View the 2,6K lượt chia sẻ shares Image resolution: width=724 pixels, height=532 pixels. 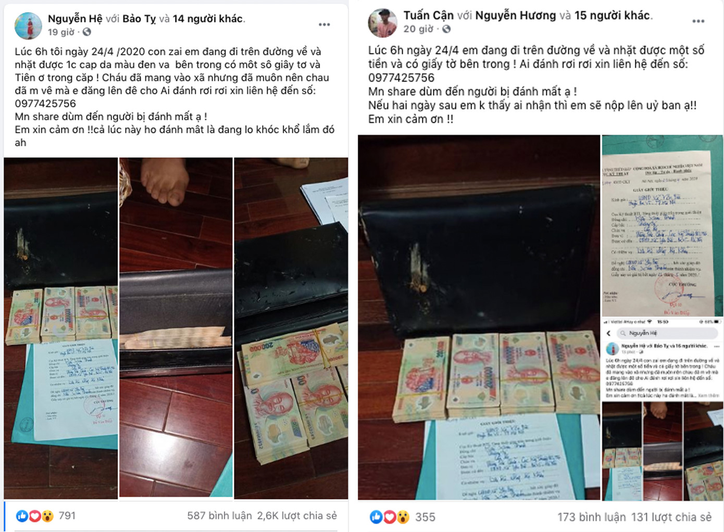tap(297, 516)
